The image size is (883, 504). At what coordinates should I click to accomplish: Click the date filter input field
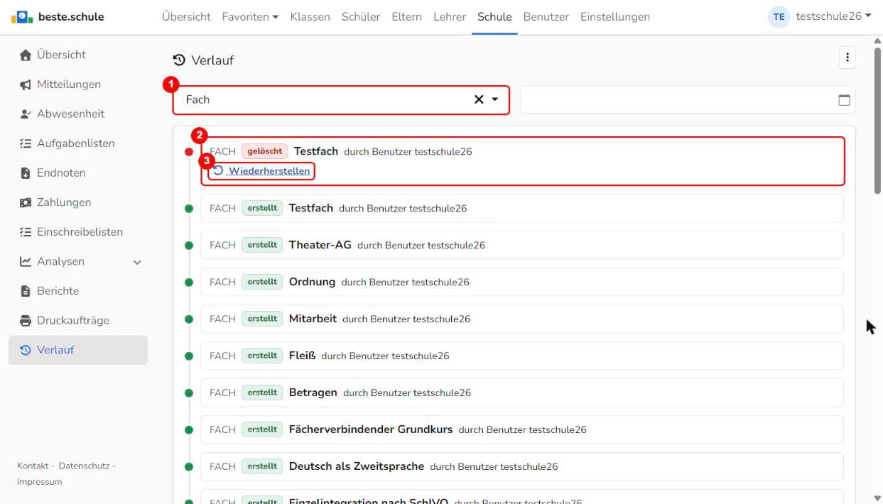pyautogui.click(x=688, y=100)
